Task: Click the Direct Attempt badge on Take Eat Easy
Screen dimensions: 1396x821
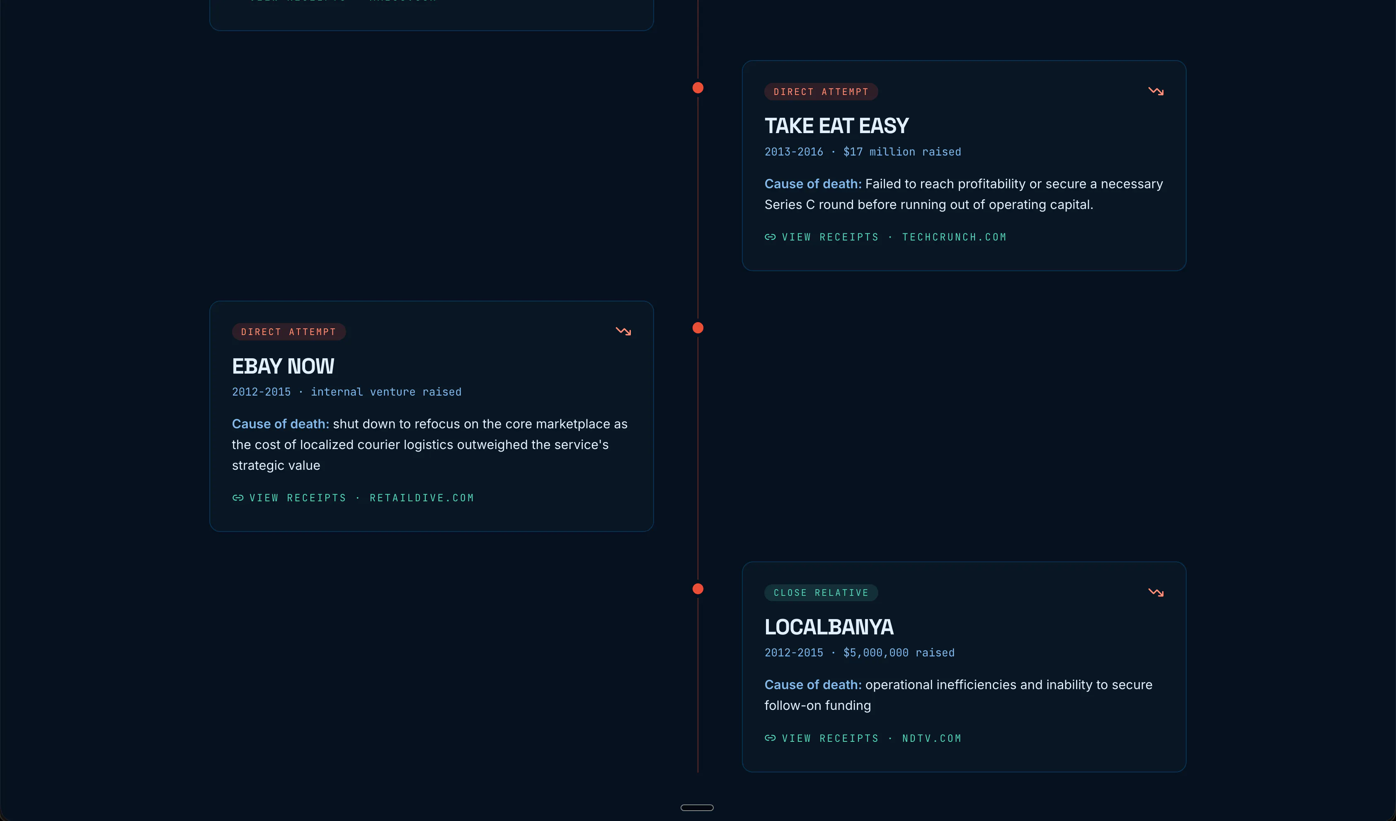Action: (821, 92)
